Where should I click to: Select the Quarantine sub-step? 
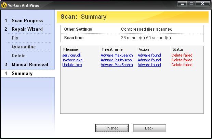[24, 47]
